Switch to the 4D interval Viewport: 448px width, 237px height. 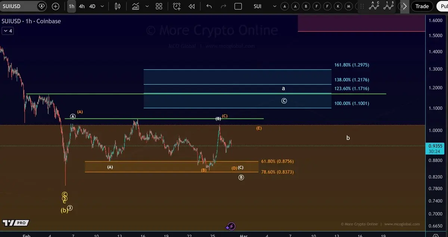click(92, 6)
